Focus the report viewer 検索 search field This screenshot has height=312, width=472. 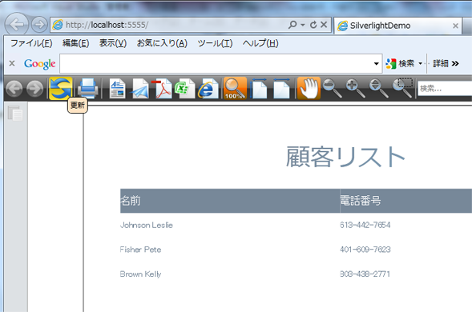[x=445, y=88]
